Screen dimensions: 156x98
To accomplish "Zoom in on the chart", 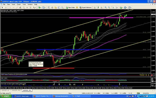I will (x=106, y=8).
